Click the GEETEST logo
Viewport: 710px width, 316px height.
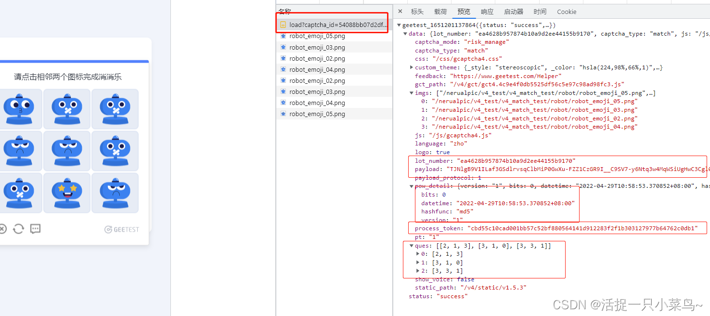click(122, 229)
